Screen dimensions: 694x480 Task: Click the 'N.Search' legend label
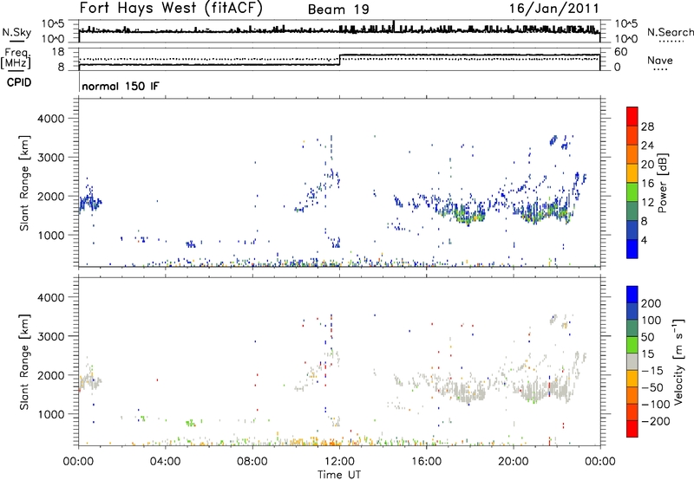pyautogui.click(x=670, y=32)
